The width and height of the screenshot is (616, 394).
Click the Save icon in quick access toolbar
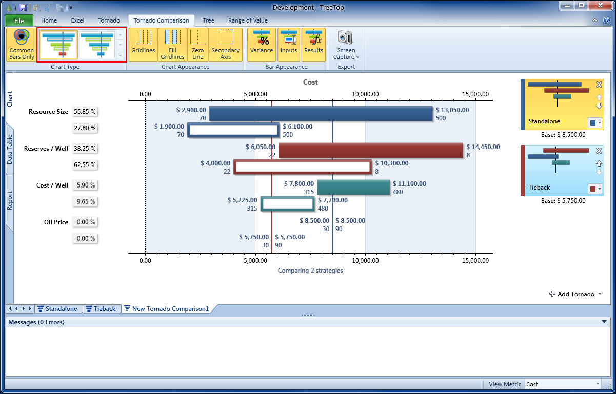pos(23,7)
